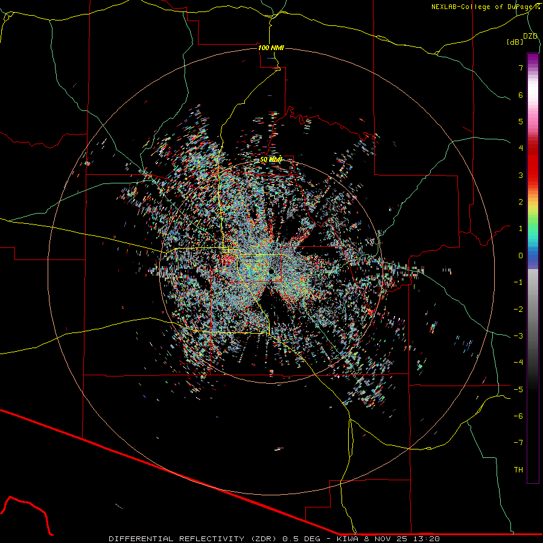This screenshot has height=543, width=543.
Task: Click the -5 value on the color scale
Action: [518, 390]
